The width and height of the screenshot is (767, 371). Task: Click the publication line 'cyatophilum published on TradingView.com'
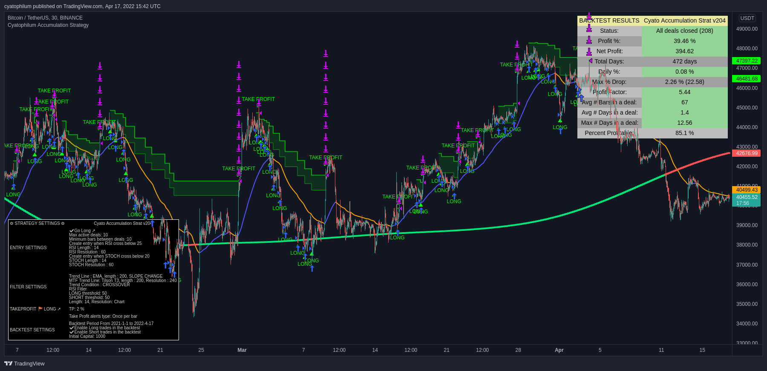(53, 6)
